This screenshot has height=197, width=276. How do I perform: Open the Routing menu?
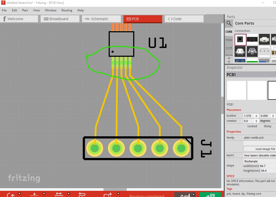click(67, 10)
